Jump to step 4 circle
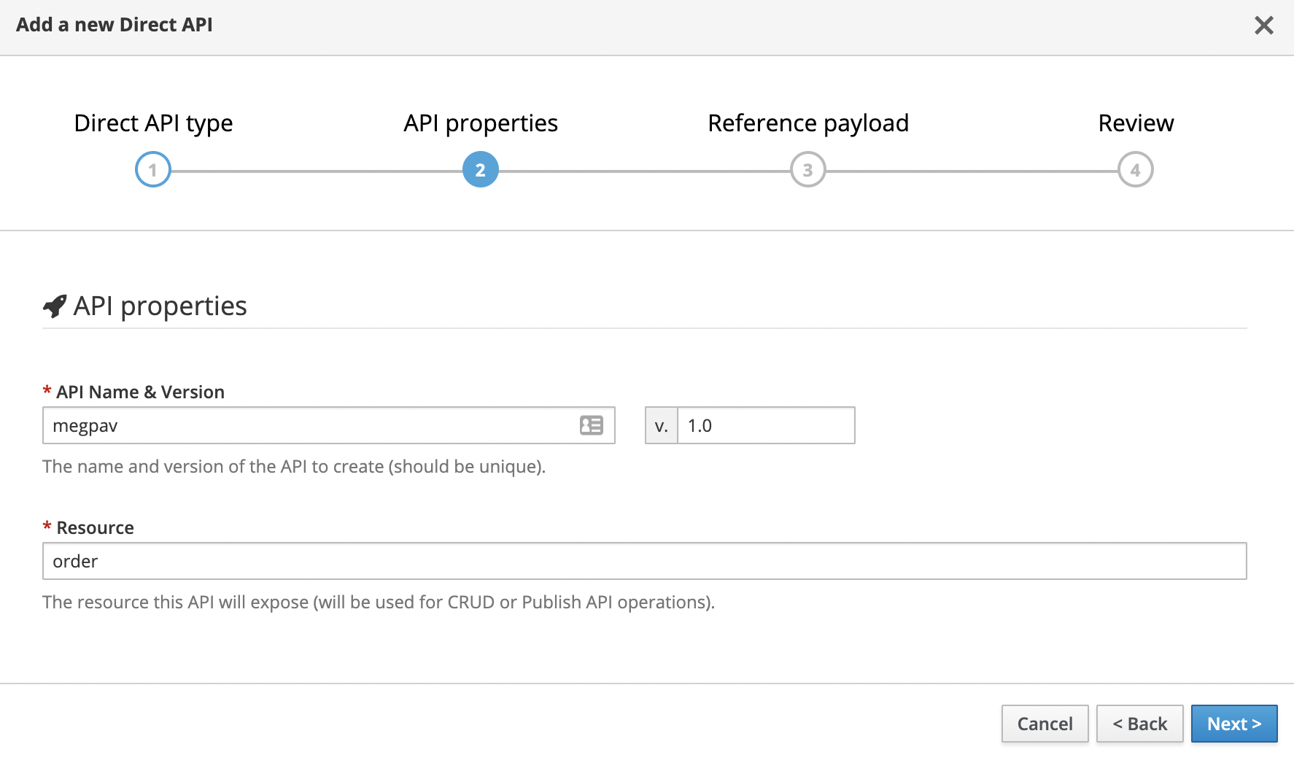This screenshot has height=763, width=1294. point(1135,170)
